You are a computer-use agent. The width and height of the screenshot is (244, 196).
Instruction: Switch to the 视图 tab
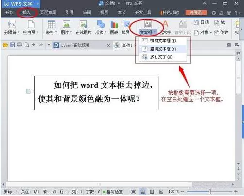(105, 13)
